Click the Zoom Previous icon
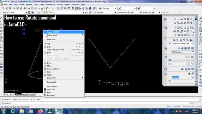Viewport: 202px width, 114px height. (69, 9)
